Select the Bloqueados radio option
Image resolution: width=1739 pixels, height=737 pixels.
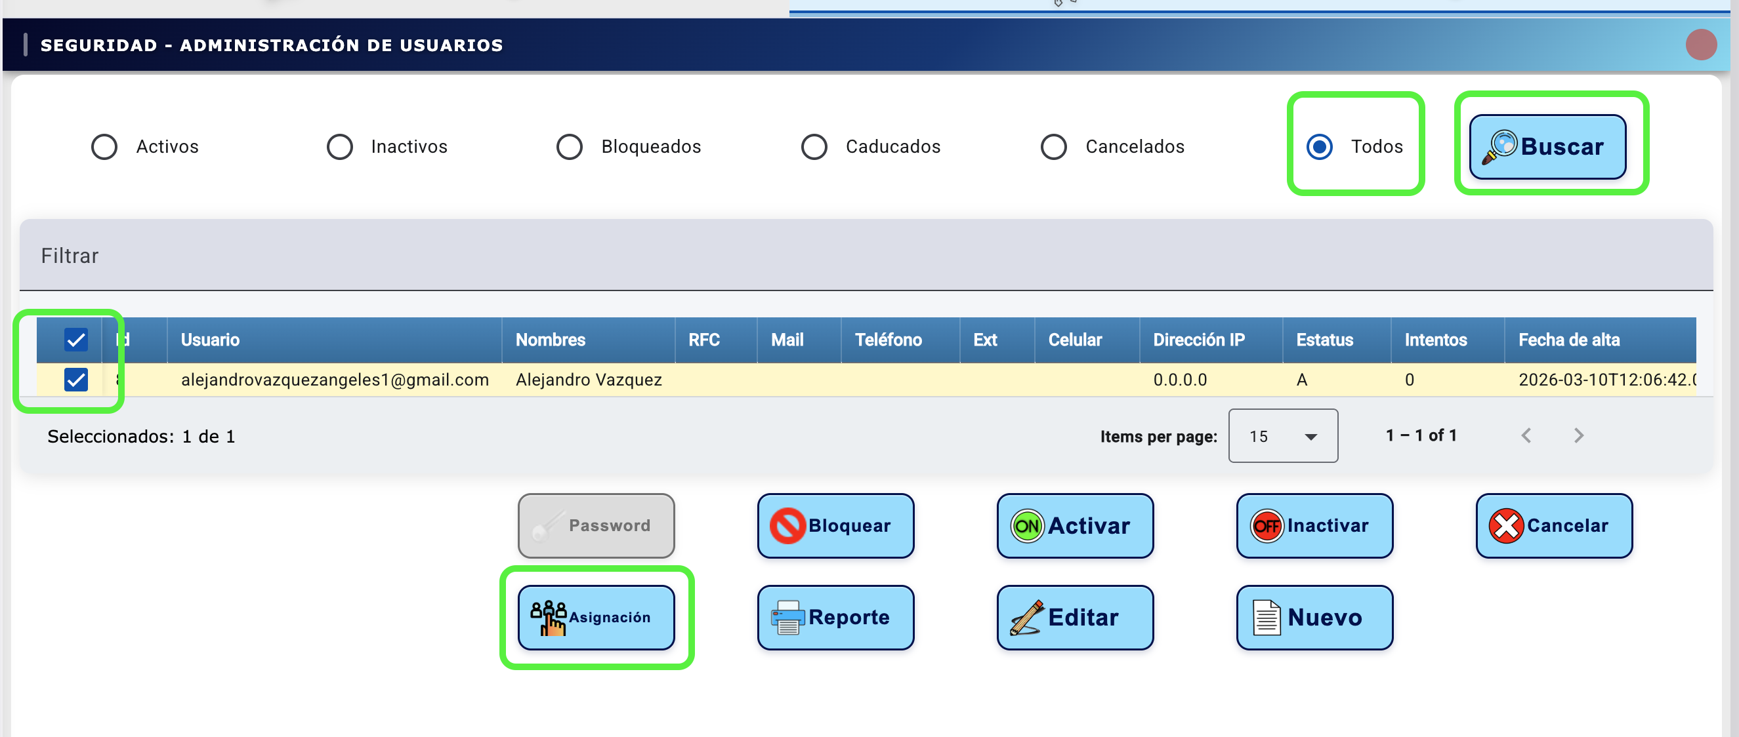coord(569,146)
